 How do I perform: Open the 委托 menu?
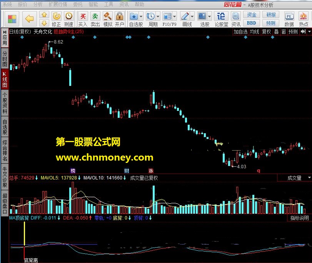(78, 4)
